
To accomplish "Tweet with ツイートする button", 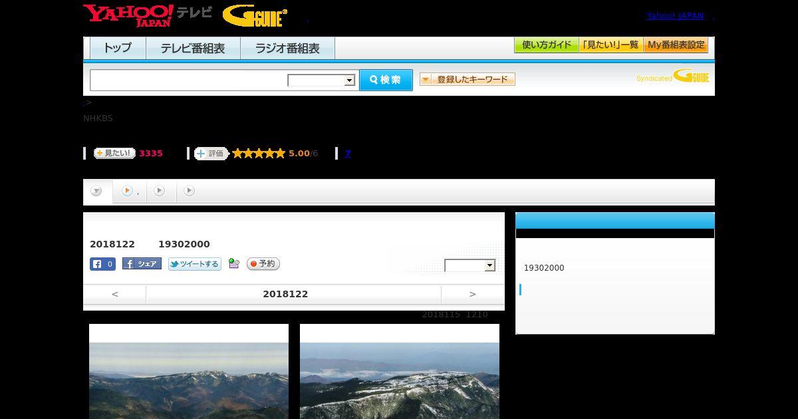I will pos(194,264).
